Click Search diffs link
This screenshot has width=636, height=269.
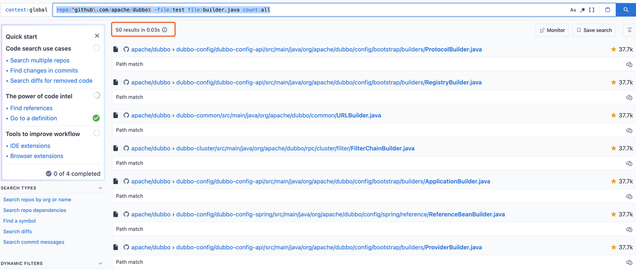pos(18,231)
